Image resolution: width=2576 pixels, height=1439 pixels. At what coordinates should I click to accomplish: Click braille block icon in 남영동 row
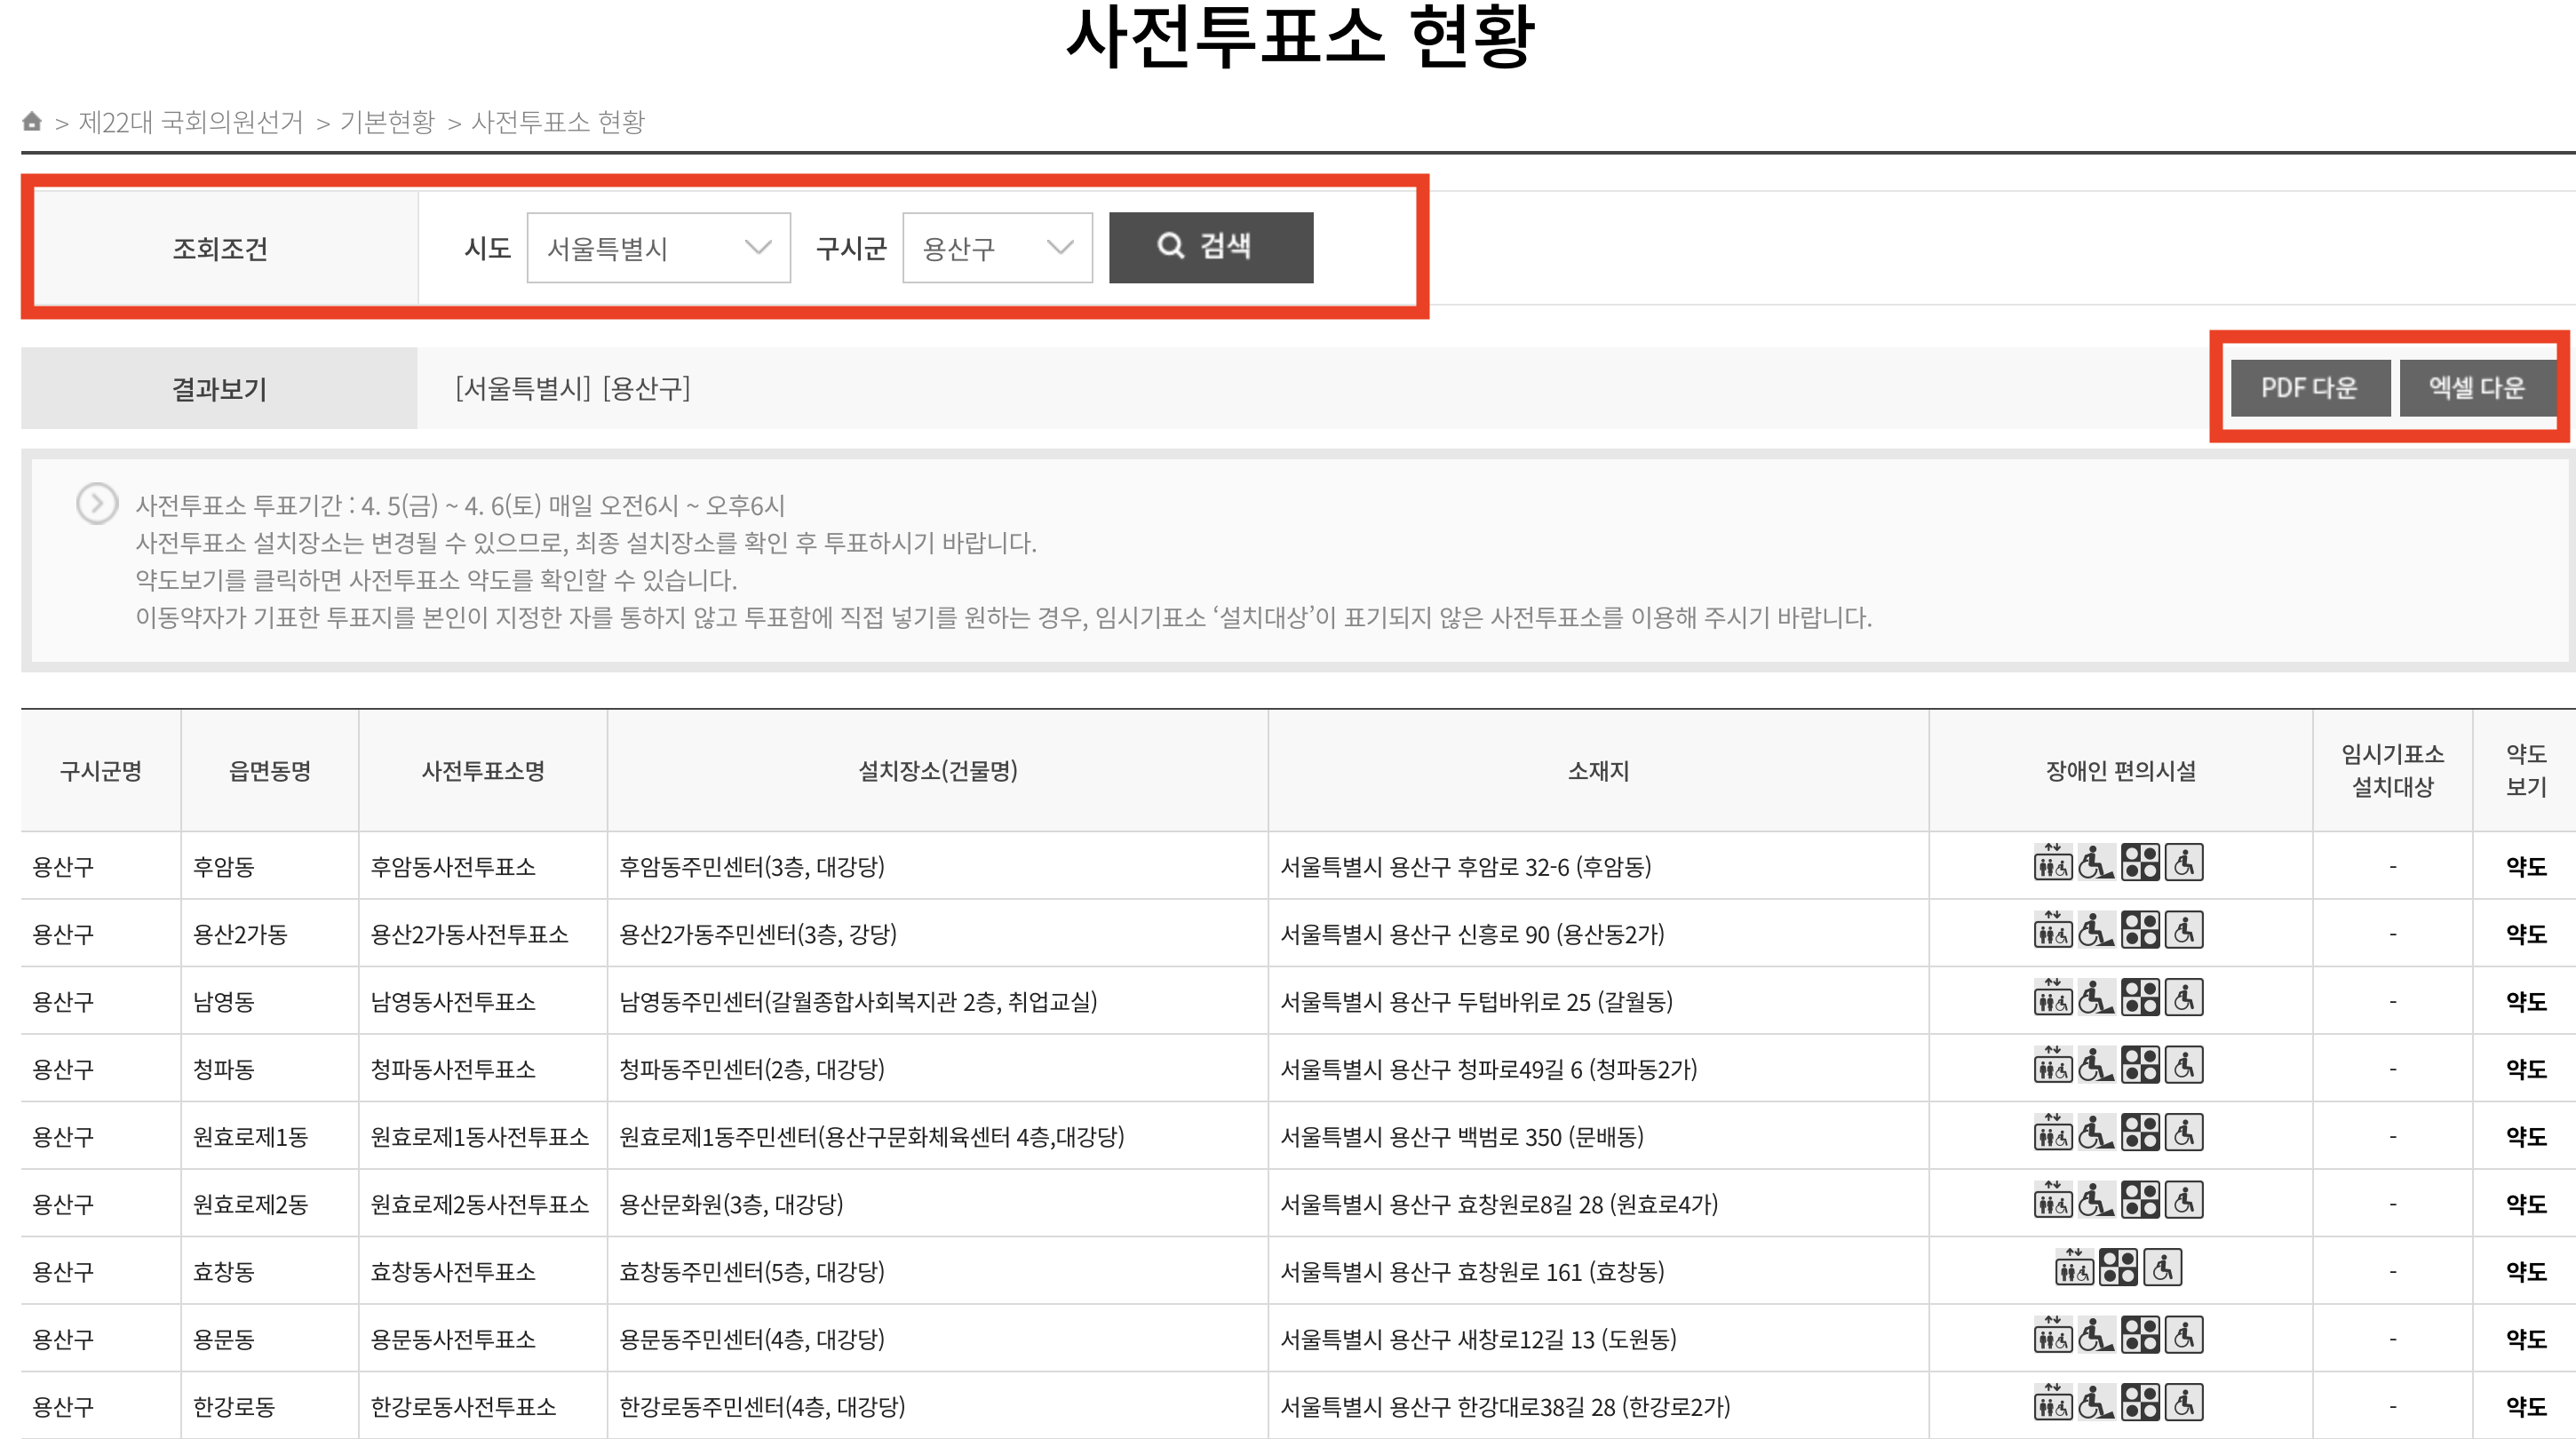(x=2140, y=998)
